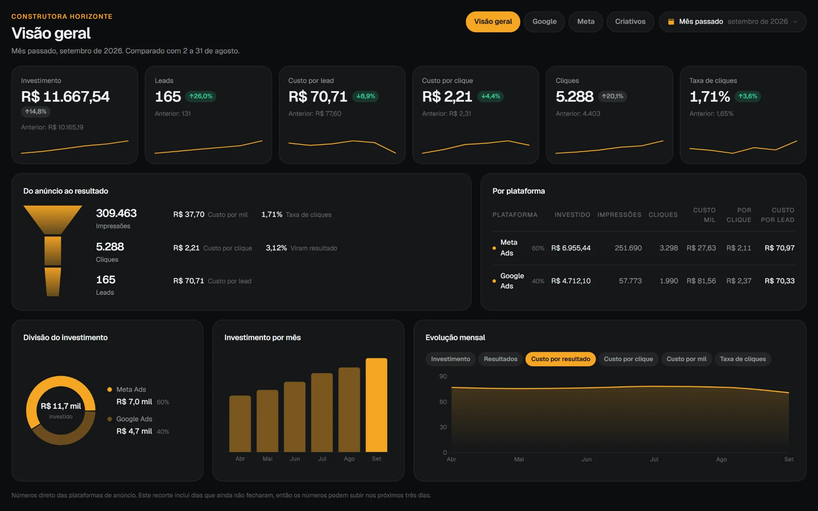
Task: Click the donut chart showing R$ 11,7 mil
Action: tap(61, 410)
